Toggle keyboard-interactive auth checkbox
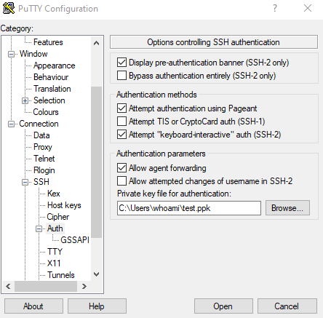 click(x=121, y=134)
